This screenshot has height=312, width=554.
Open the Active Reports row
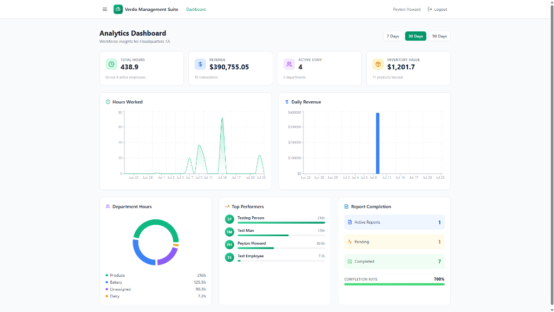tap(394, 222)
